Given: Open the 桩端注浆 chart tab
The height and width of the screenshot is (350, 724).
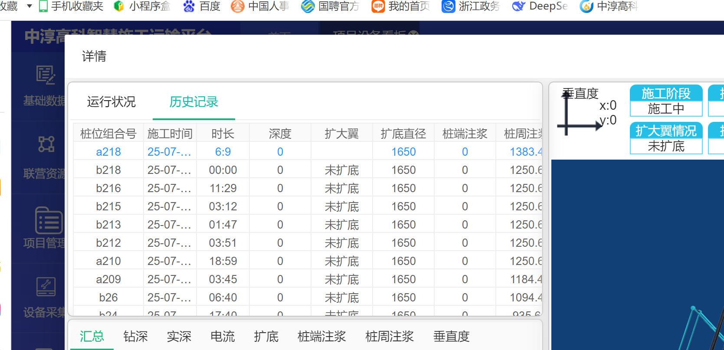Looking at the screenshot, I should [x=321, y=337].
